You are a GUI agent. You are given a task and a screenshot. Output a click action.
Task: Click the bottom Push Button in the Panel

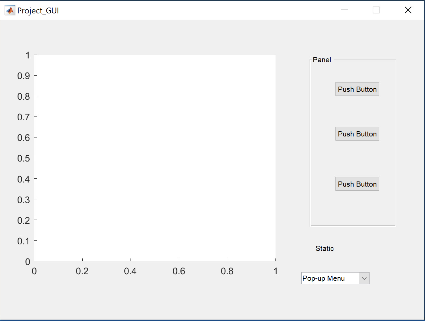click(357, 184)
